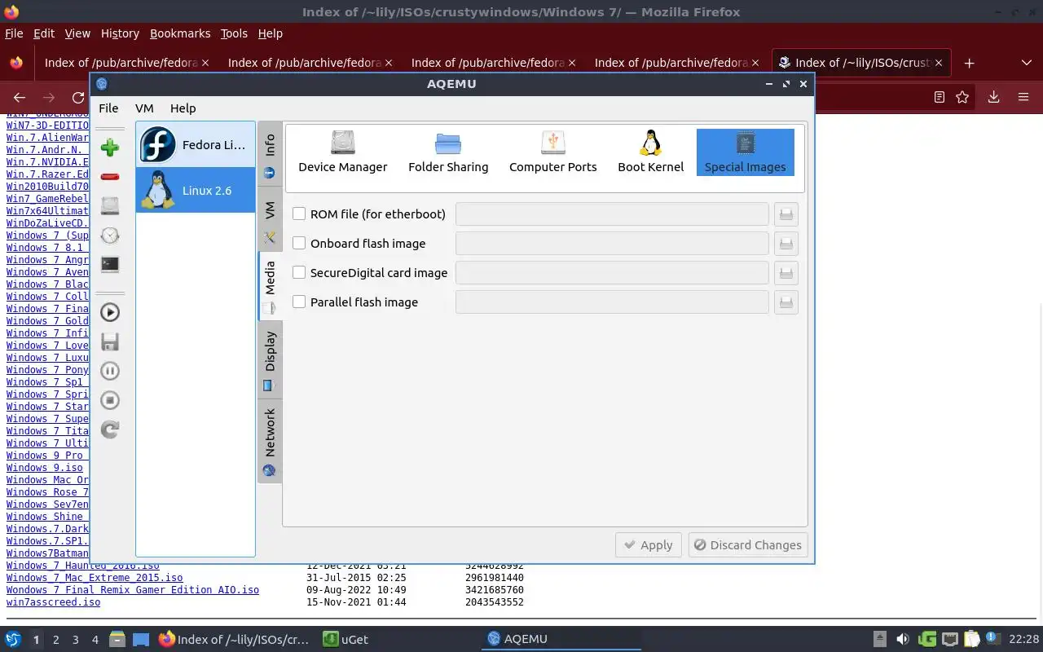Browse for a ROM file (for etherboot)

pos(786,214)
